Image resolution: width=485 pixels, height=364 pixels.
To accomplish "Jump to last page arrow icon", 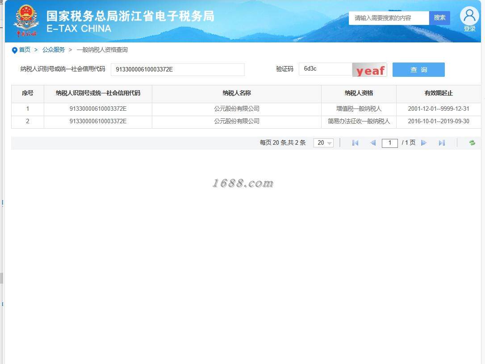I will click(442, 142).
